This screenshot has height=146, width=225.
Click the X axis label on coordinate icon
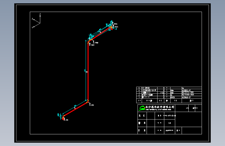coord(32,19)
